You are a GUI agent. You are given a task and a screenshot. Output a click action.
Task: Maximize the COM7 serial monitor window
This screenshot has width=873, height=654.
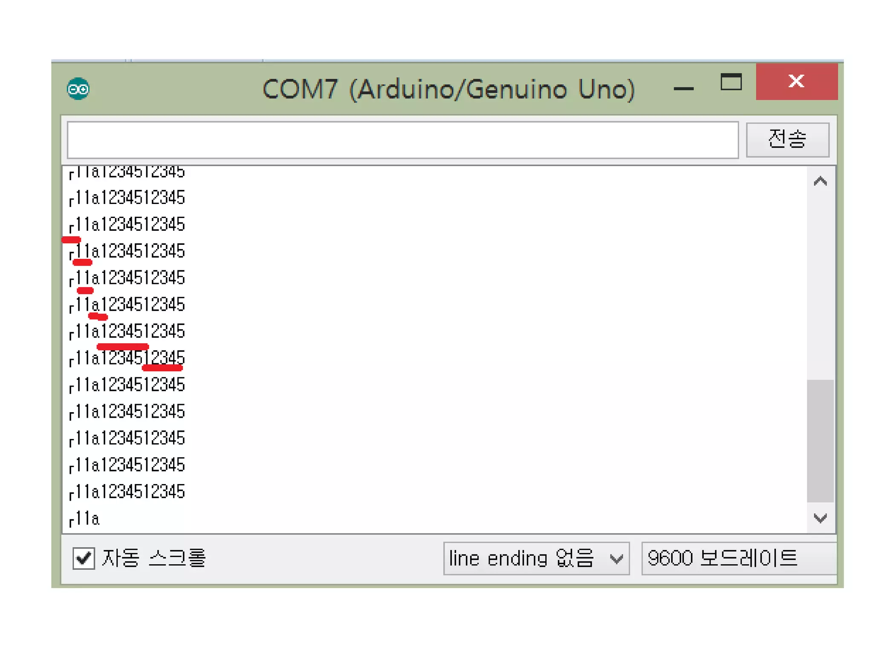pyautogui.click(x=731, y=82)
